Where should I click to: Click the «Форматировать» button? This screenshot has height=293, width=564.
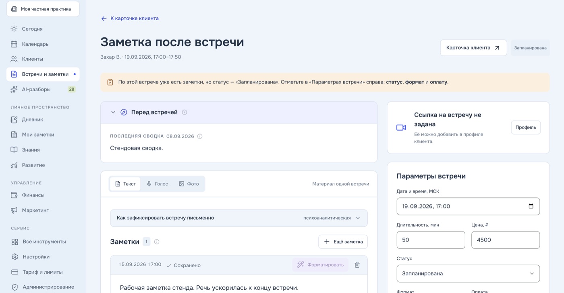pos(320,265)
